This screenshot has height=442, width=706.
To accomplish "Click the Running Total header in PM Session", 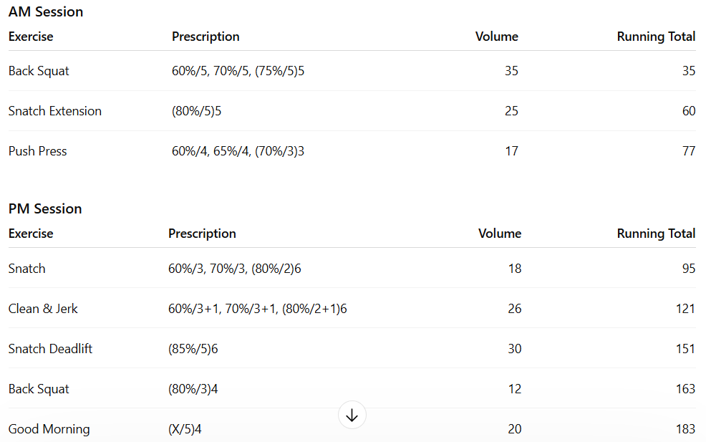I will pyautogui.click(x=656, y=234).
